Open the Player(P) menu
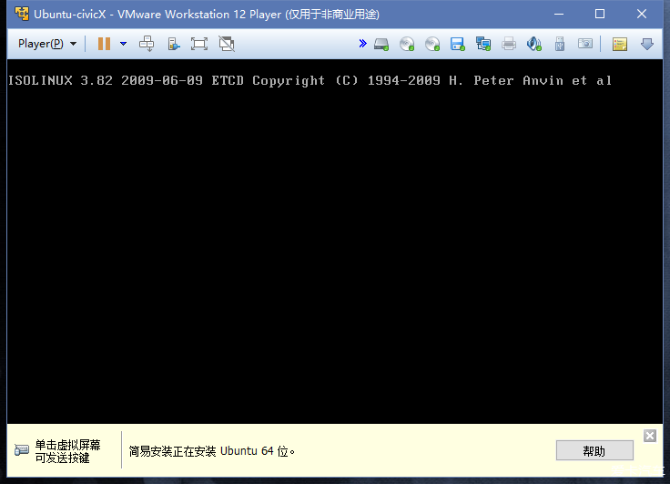The width and height of the screenshot is (670, 484). point(47,44)
